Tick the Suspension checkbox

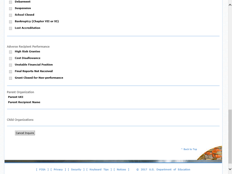[11, 9]
